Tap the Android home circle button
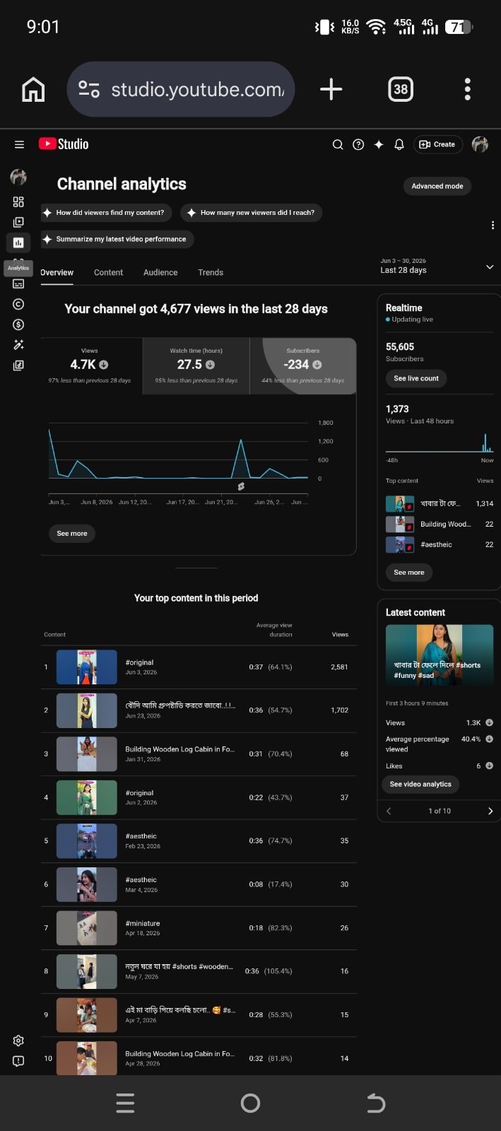Viewport: 501px width, 1131px height. coord(250,1103)
